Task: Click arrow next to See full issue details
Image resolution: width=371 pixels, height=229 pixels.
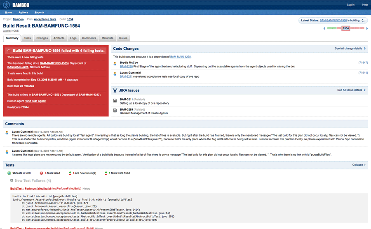Action: pyautogui.click(x=365, y=90)
